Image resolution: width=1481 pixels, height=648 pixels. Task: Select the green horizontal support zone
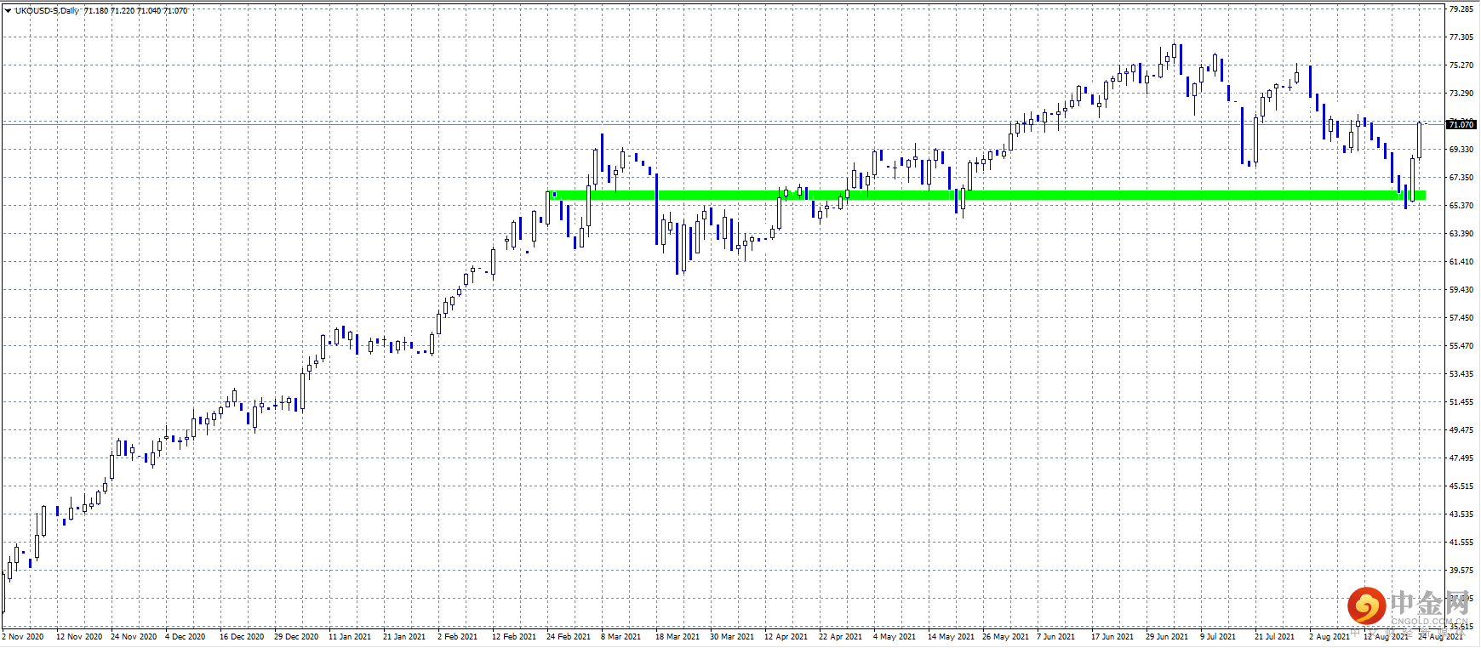[x=986, y=196]
